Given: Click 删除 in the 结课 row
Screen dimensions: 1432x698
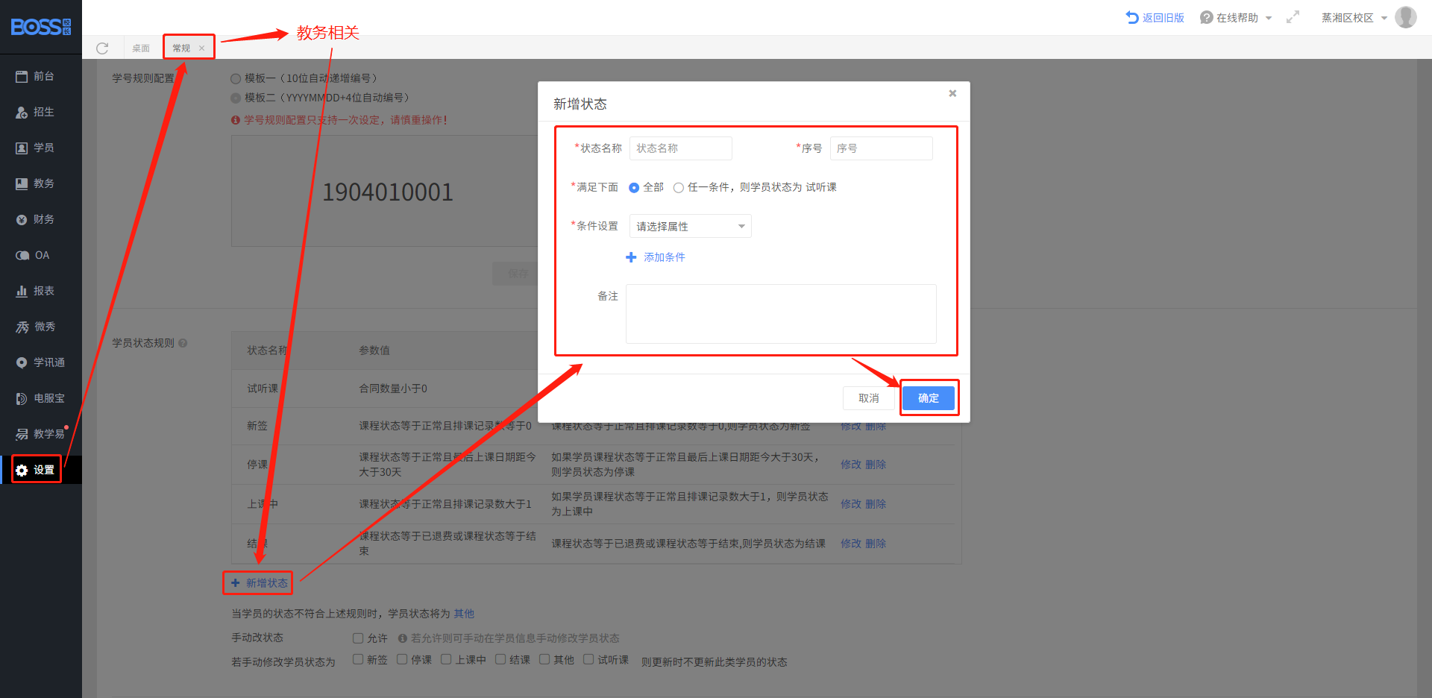Looking at the screenshot, I should (x=876, y=544).
